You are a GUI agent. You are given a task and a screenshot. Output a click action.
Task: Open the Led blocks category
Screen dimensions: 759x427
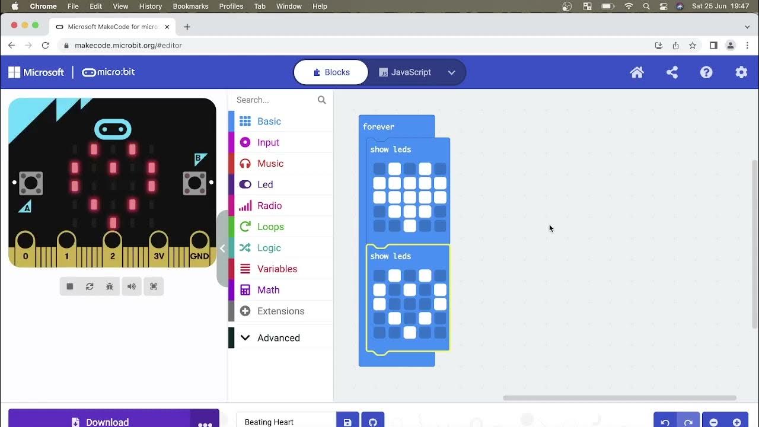280,184
